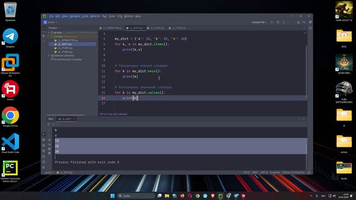The height and width of the screenshot is (200, 356).
Task: Toggle soft-wrap in the Run console gutter
Action: point(50,139)
